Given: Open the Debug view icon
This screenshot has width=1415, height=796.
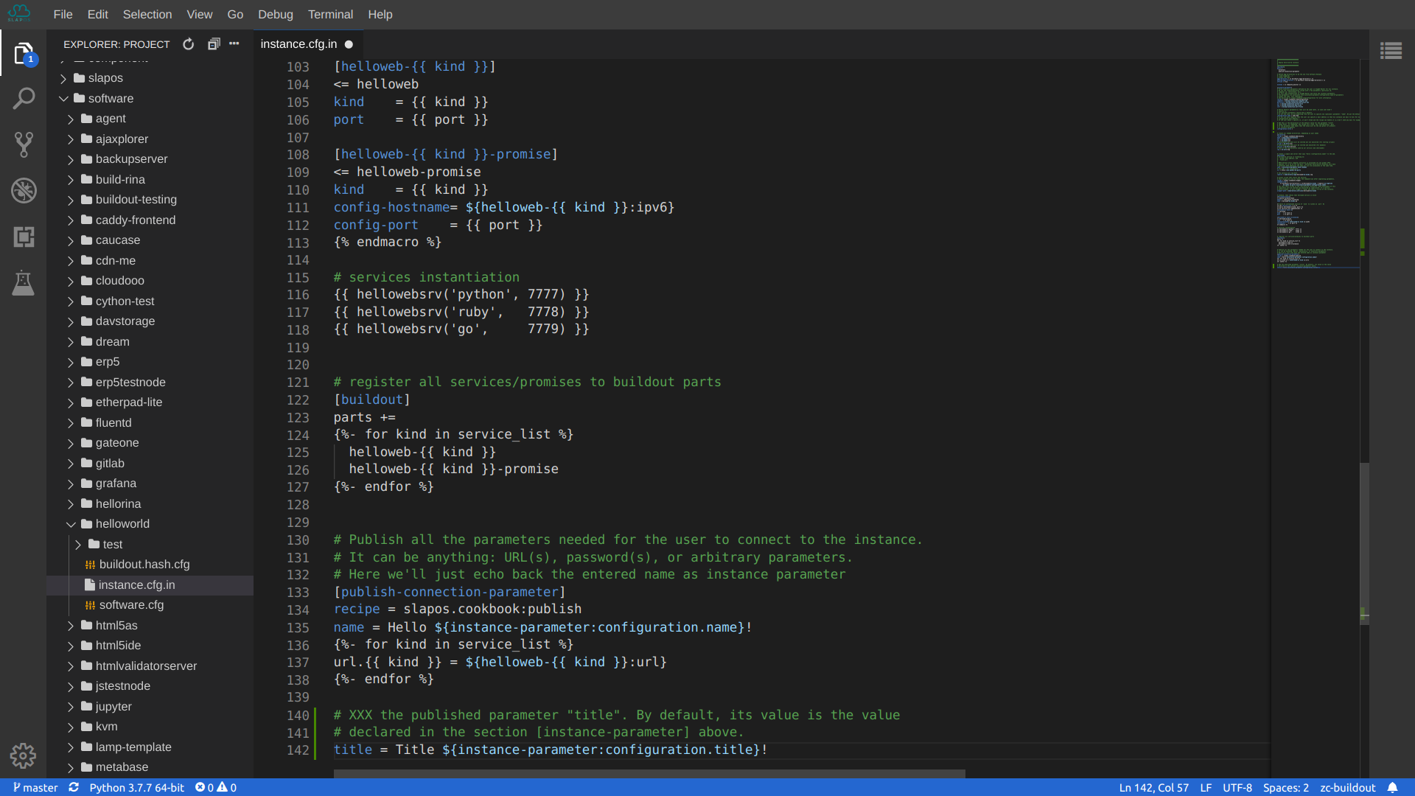Looking at the screenshot, I should click(x=24, y=191).
